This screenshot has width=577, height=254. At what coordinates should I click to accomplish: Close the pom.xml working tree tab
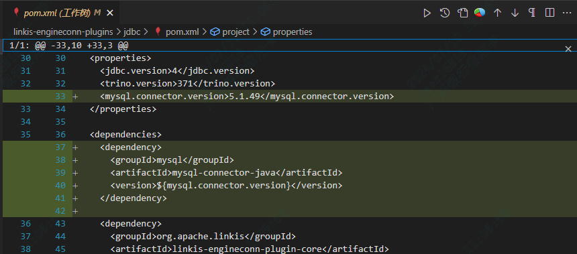pyautogui.click(x=109, y=13)
